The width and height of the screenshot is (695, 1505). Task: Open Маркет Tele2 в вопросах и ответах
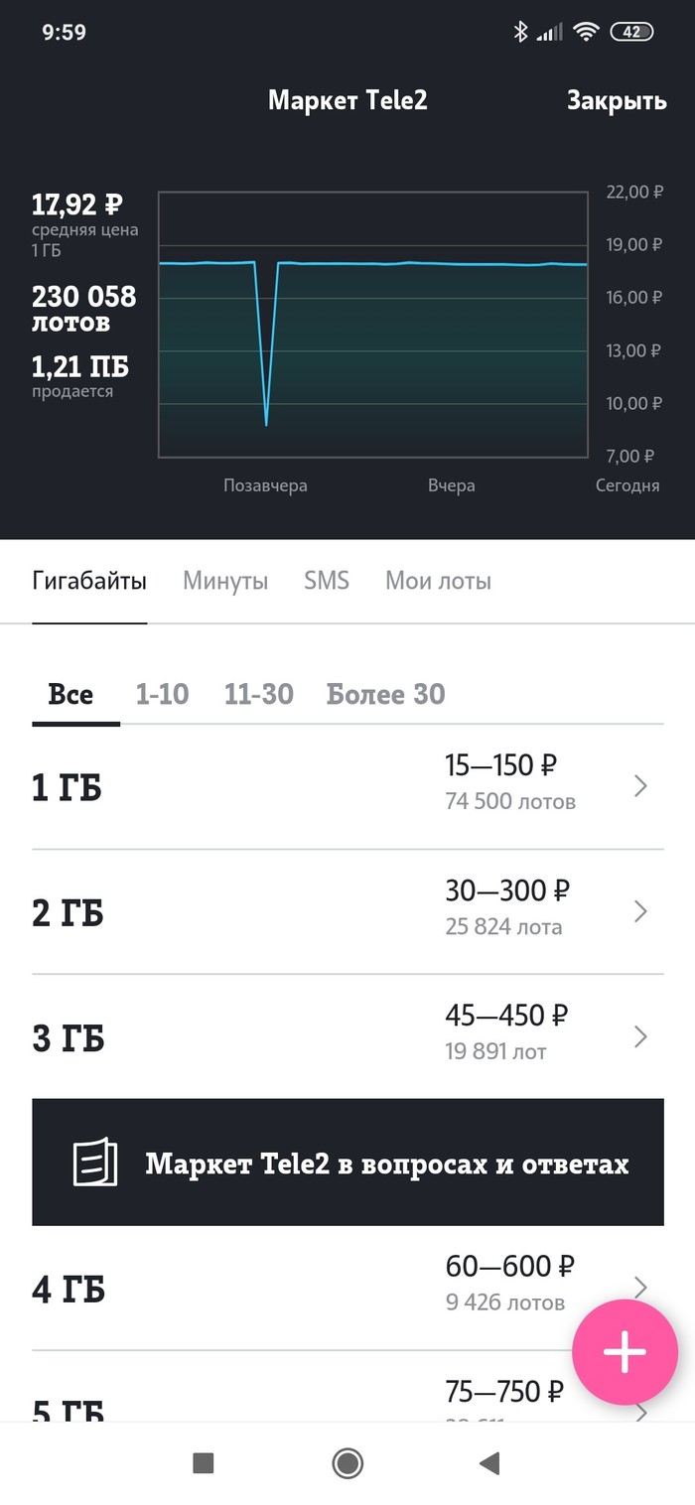point(387,1163)
